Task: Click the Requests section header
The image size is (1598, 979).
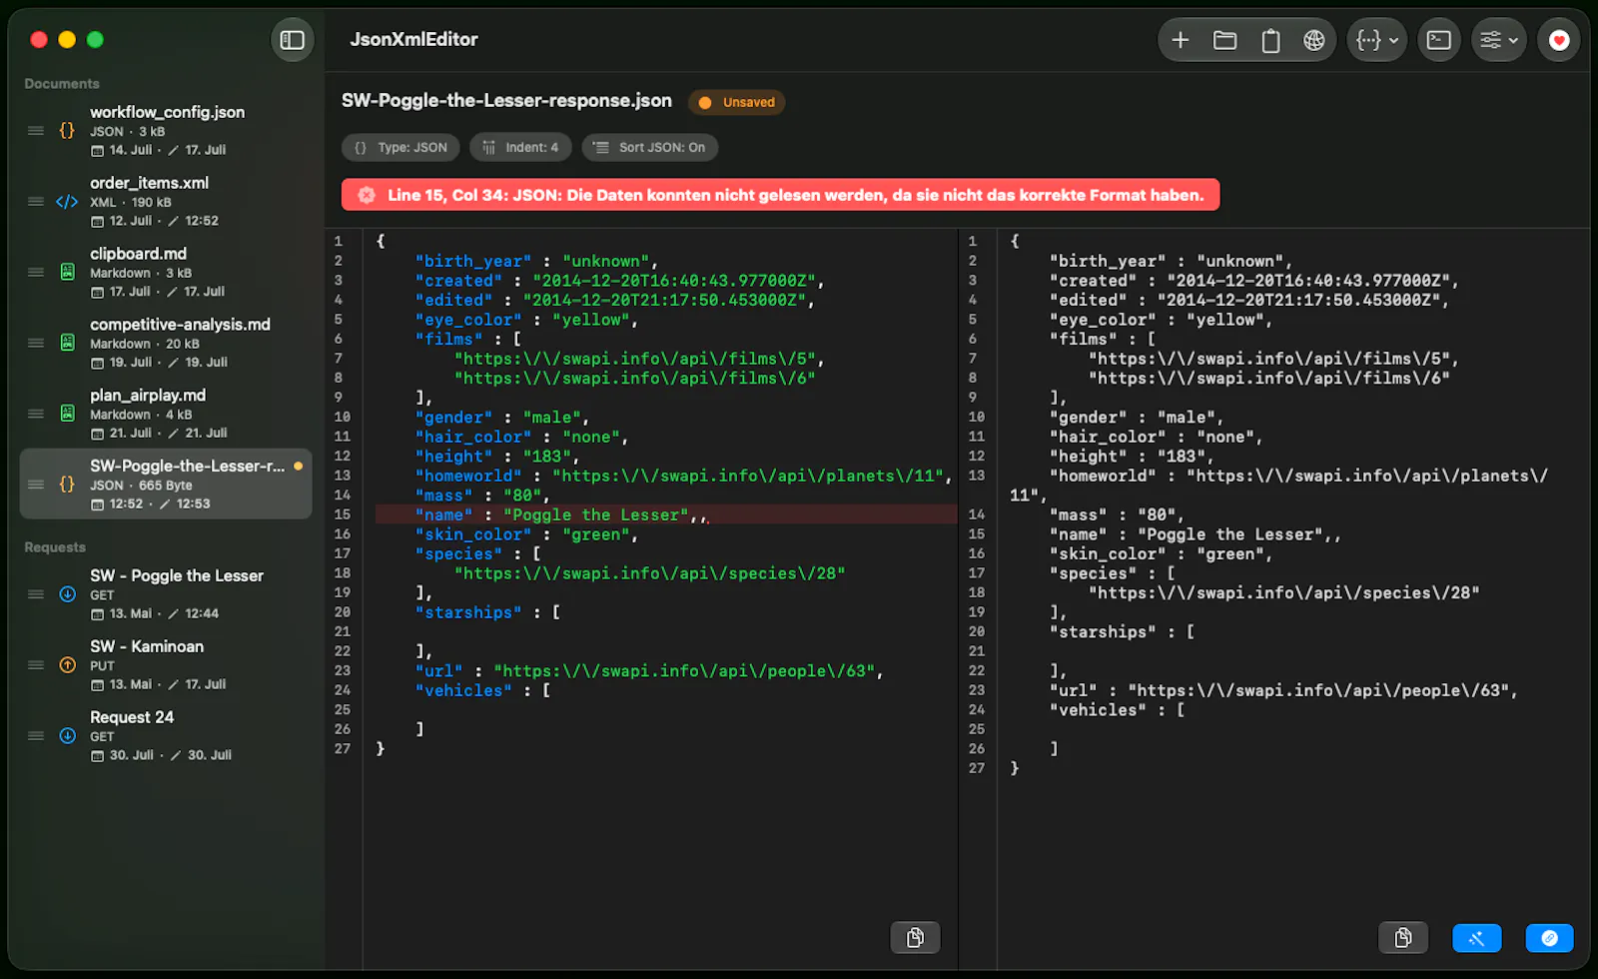Action: pos(55,547)
